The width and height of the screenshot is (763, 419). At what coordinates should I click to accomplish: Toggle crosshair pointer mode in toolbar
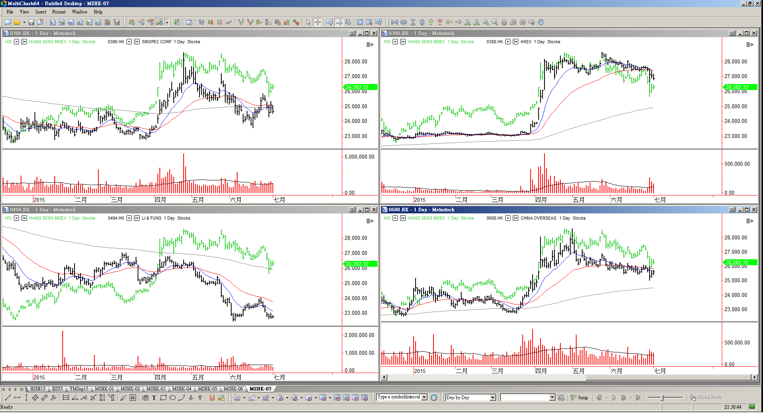tap(318, 23)
